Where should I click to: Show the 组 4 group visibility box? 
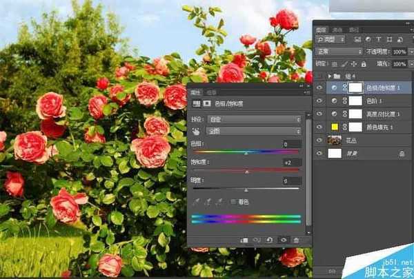319,76
